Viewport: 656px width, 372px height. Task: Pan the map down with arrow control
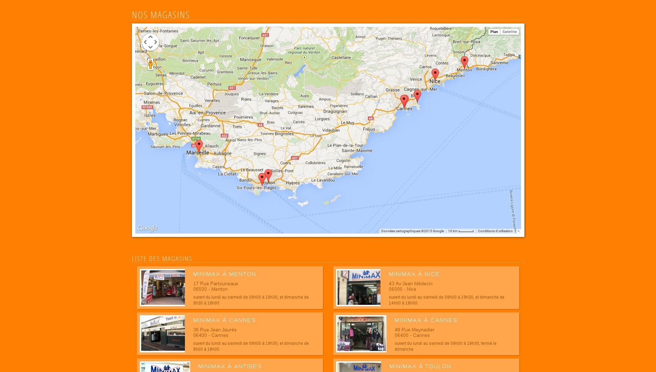coord(150,47)
